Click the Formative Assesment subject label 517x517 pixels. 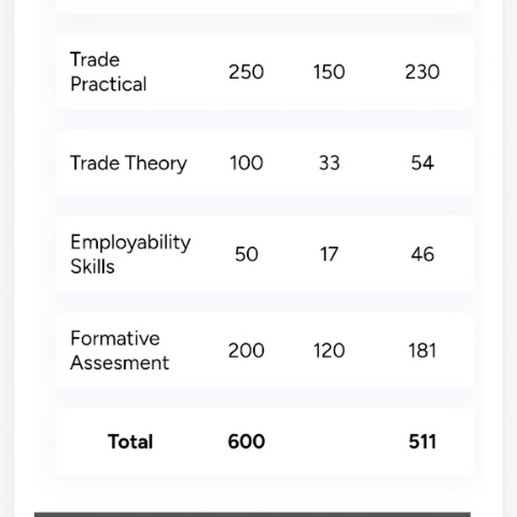point(119,350)
